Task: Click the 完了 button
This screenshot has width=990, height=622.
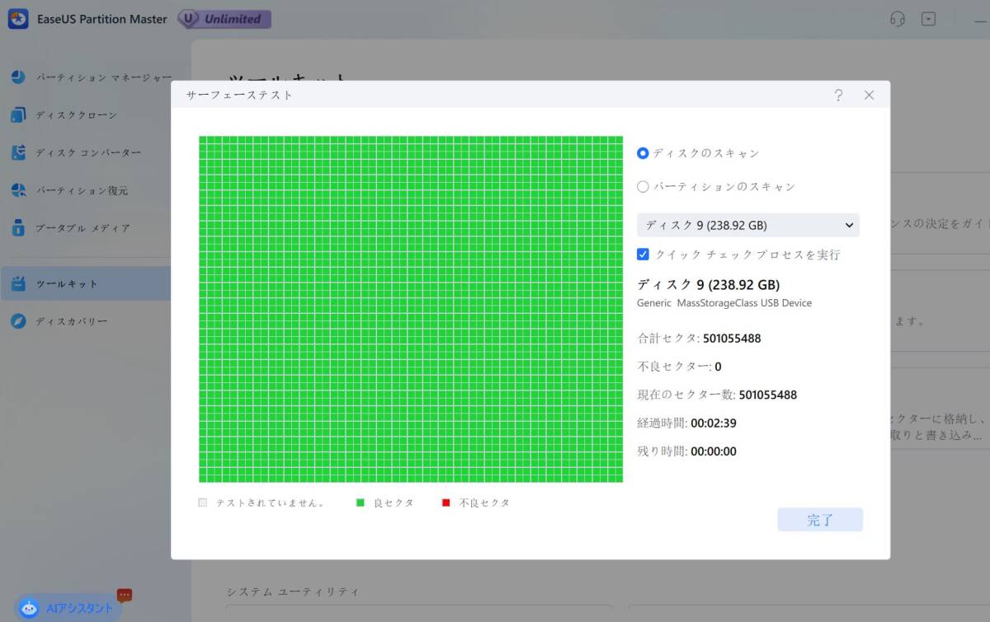Action: (819, 520)
